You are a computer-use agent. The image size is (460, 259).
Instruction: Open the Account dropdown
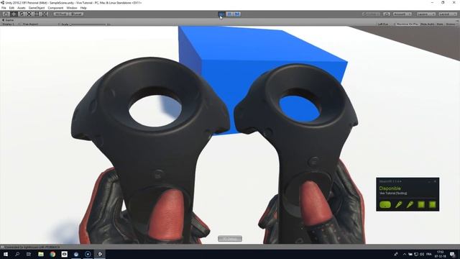(x=402, y=14)
